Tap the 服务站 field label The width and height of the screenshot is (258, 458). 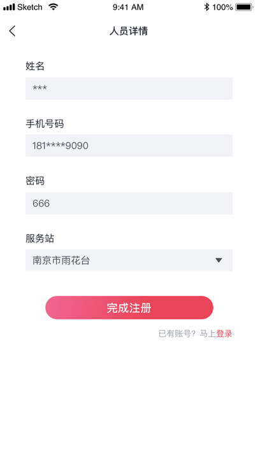click(x=39, y=239)
